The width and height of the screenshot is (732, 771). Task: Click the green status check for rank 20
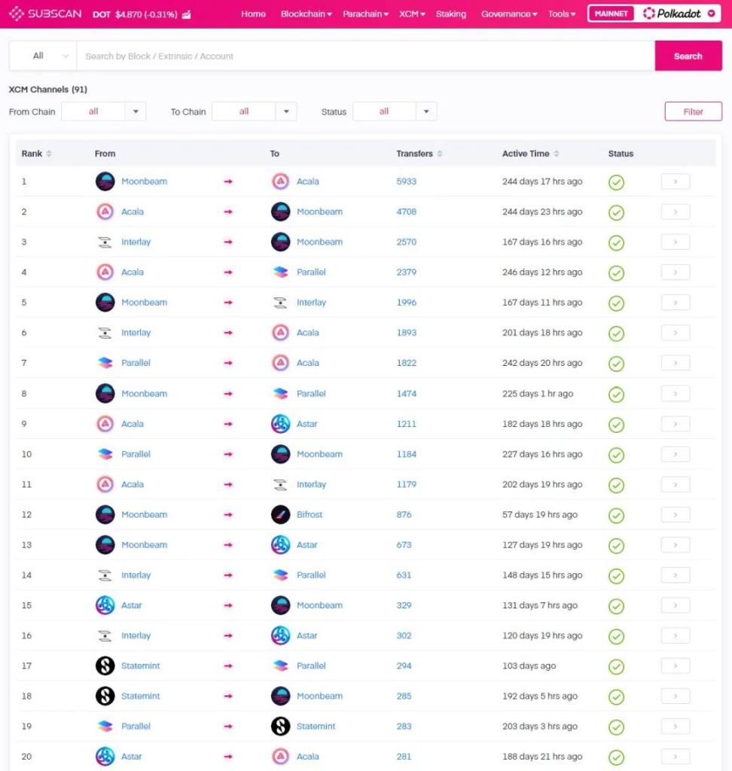tap(616, 757)
